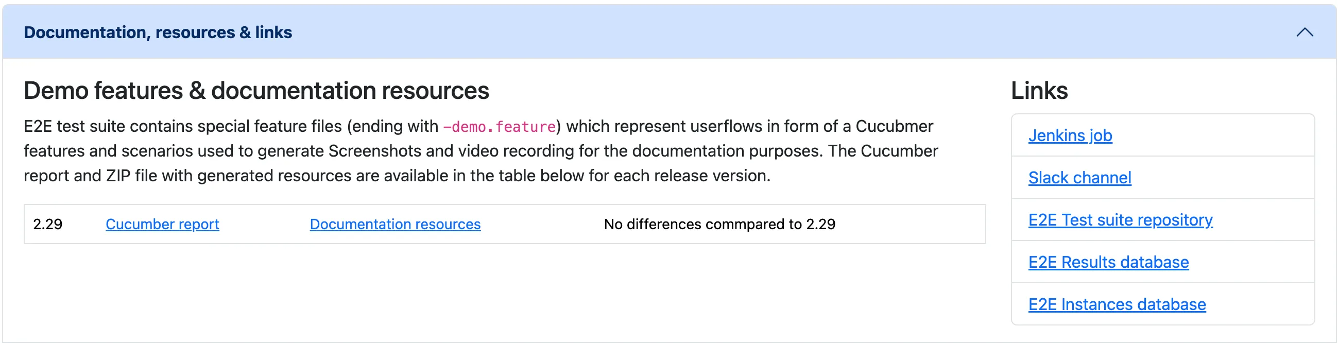Click the blue collapsible header bar
Screen dimensions: 1338x343
click(669, 32)
